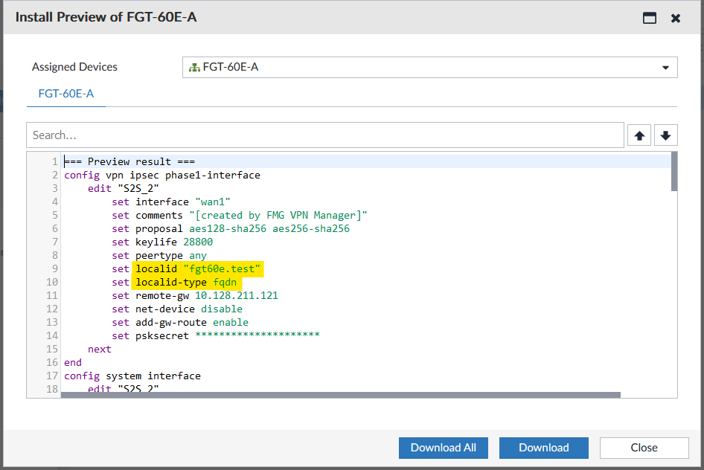Image resolution: width=704 pixels, height=470 pixels.
Task: Open the Assigned Devices combo box
Action: point(429,67)
